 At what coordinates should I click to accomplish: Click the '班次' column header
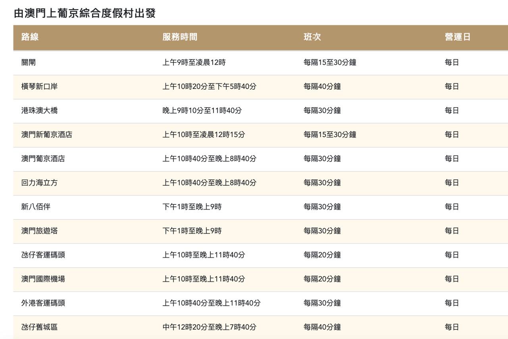pos(312,37)
